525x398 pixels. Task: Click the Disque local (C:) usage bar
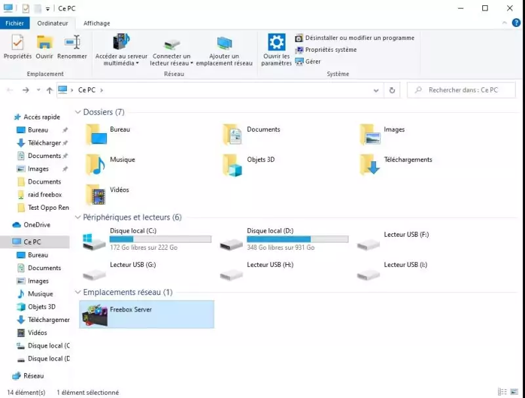coord(160,239)
